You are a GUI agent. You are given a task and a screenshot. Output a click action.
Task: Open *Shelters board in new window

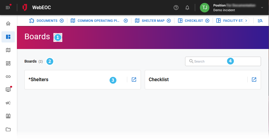tap(134, 79)
